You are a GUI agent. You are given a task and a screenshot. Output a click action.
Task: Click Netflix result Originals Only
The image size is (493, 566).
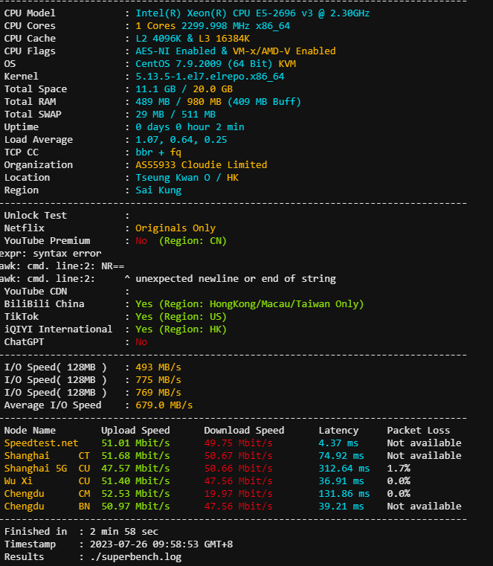175,228
